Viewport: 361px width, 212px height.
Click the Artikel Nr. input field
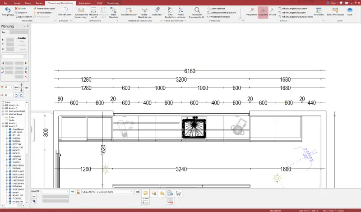click(55, 192)
